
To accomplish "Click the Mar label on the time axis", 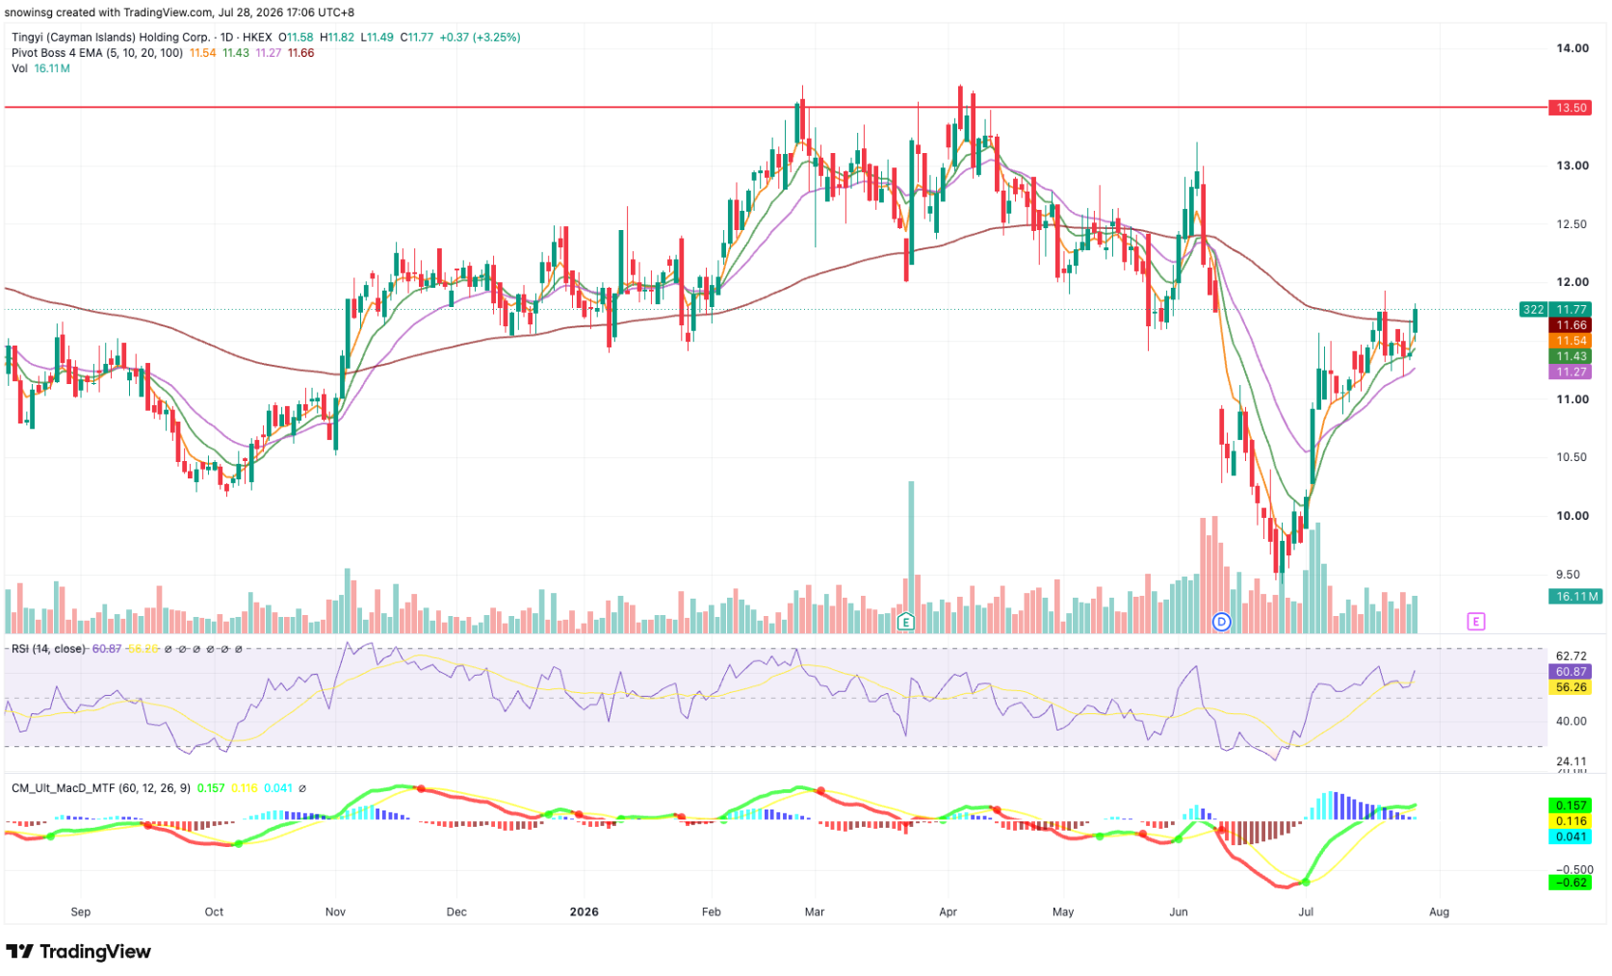I will tap(815, 912).
